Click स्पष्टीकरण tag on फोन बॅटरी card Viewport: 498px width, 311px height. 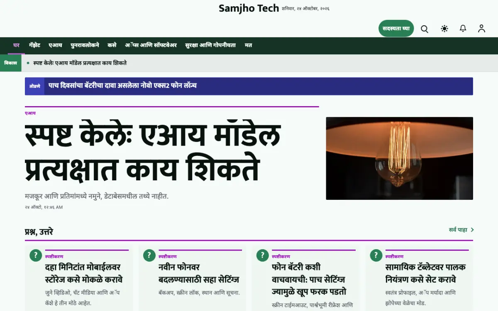click(x=281, y=257)
